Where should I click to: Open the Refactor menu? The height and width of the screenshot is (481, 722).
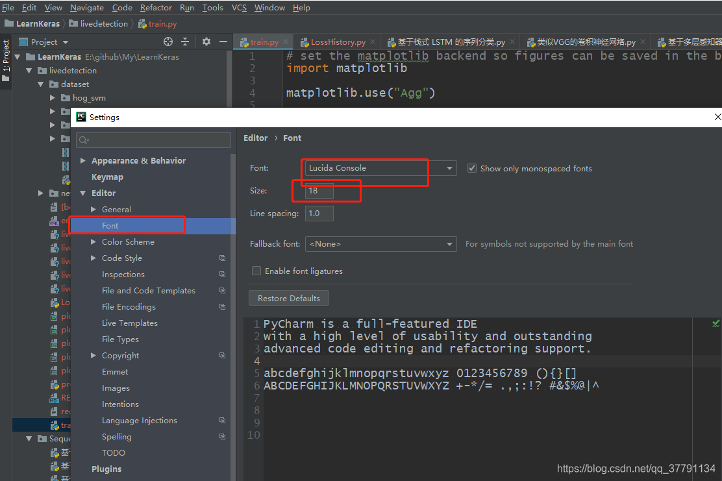pyautogui.click(x=156, y=7)
